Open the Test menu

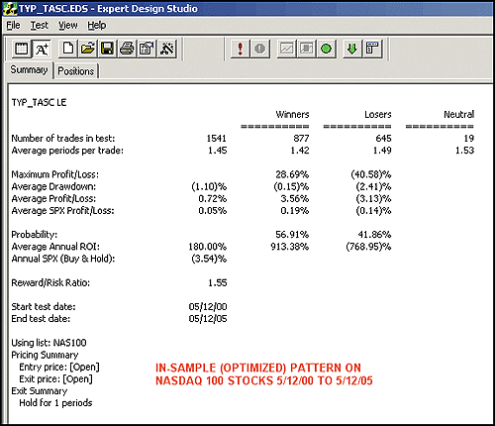point(40,25)
